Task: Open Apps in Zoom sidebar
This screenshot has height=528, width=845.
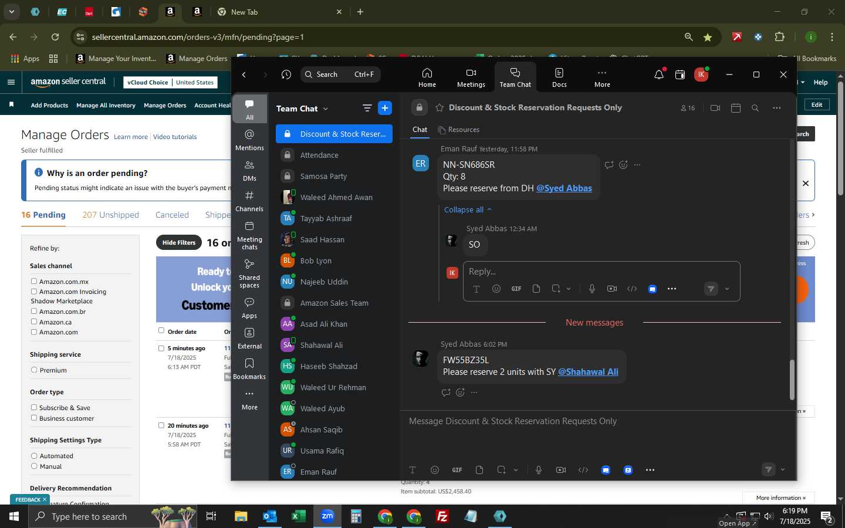Action: tap(249, 308)
